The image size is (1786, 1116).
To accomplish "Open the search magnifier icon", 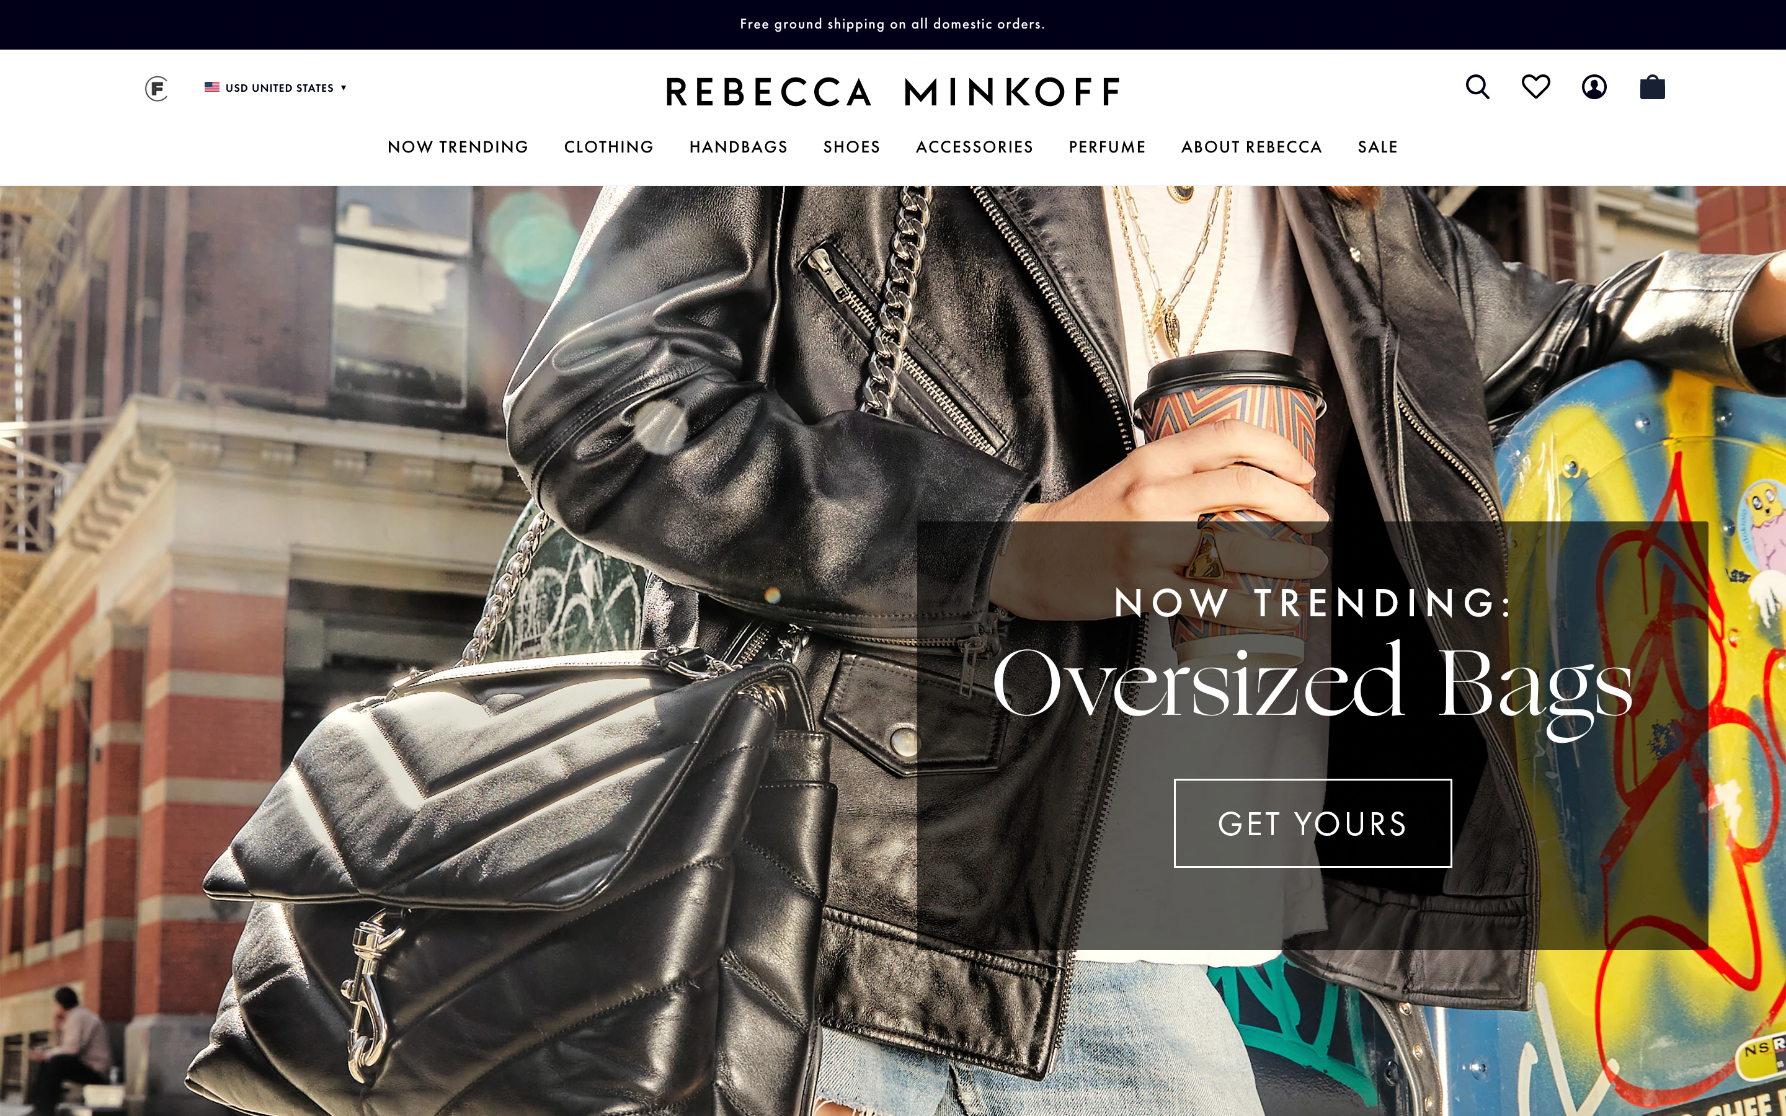I will [1478, 87].
